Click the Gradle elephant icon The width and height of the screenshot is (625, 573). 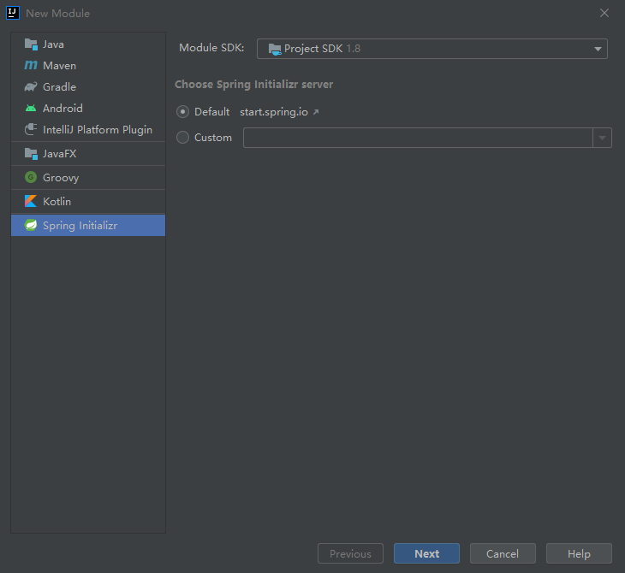31,87
